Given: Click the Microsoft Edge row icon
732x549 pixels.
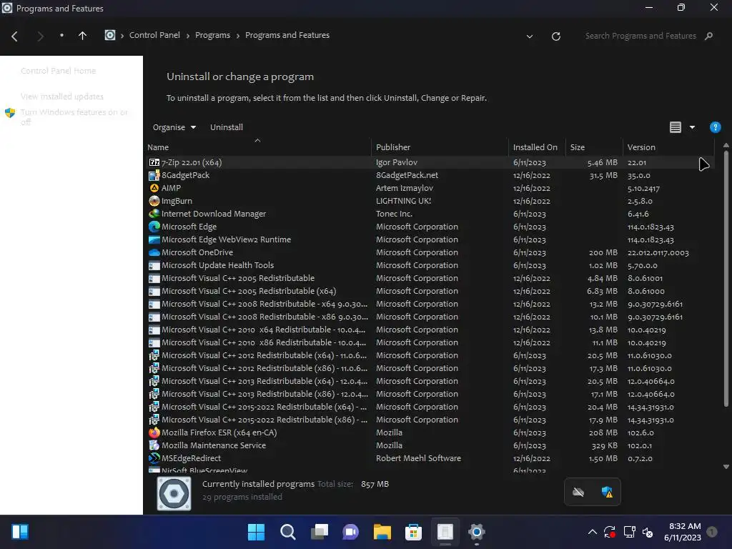Looking at the screenshot, I should point(154,227).
